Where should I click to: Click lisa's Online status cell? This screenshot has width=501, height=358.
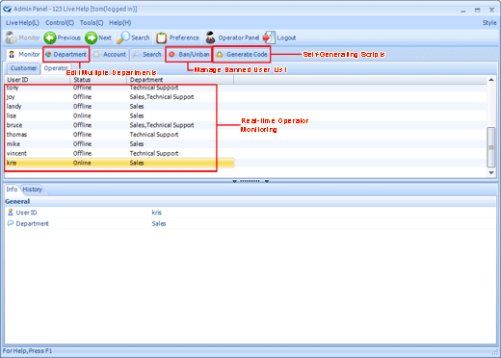click(x=82, y=115)
